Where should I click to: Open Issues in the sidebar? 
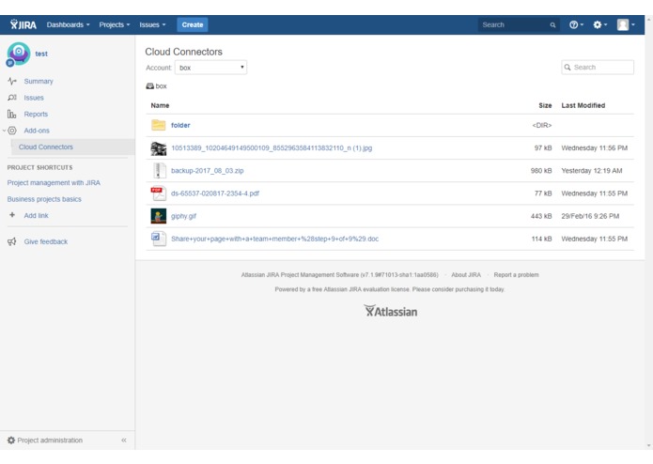pos(34,98)
